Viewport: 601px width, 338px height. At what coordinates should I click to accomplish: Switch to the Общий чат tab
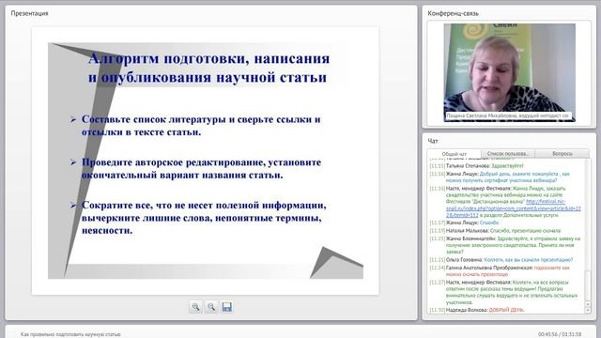click(455, 154)
